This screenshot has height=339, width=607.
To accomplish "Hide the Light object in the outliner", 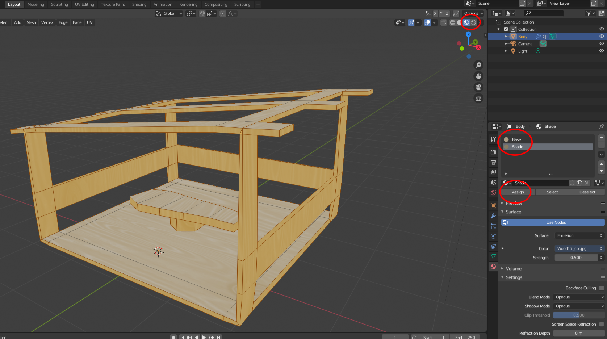I will (602, 51).
